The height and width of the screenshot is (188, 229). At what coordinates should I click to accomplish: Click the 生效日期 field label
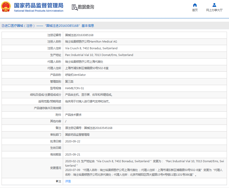[56, 148]
